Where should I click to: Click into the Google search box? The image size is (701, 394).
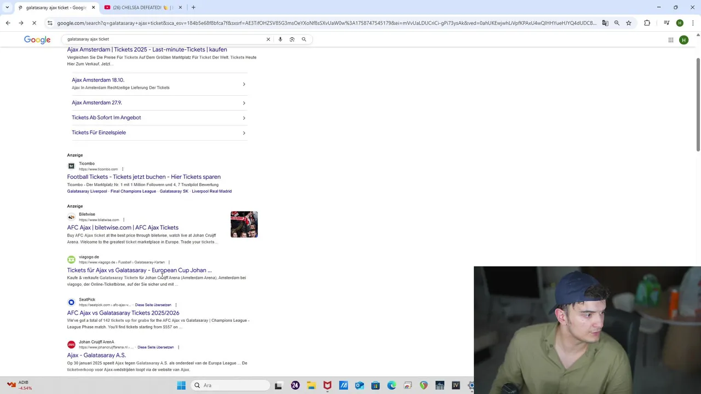(164, 39)
